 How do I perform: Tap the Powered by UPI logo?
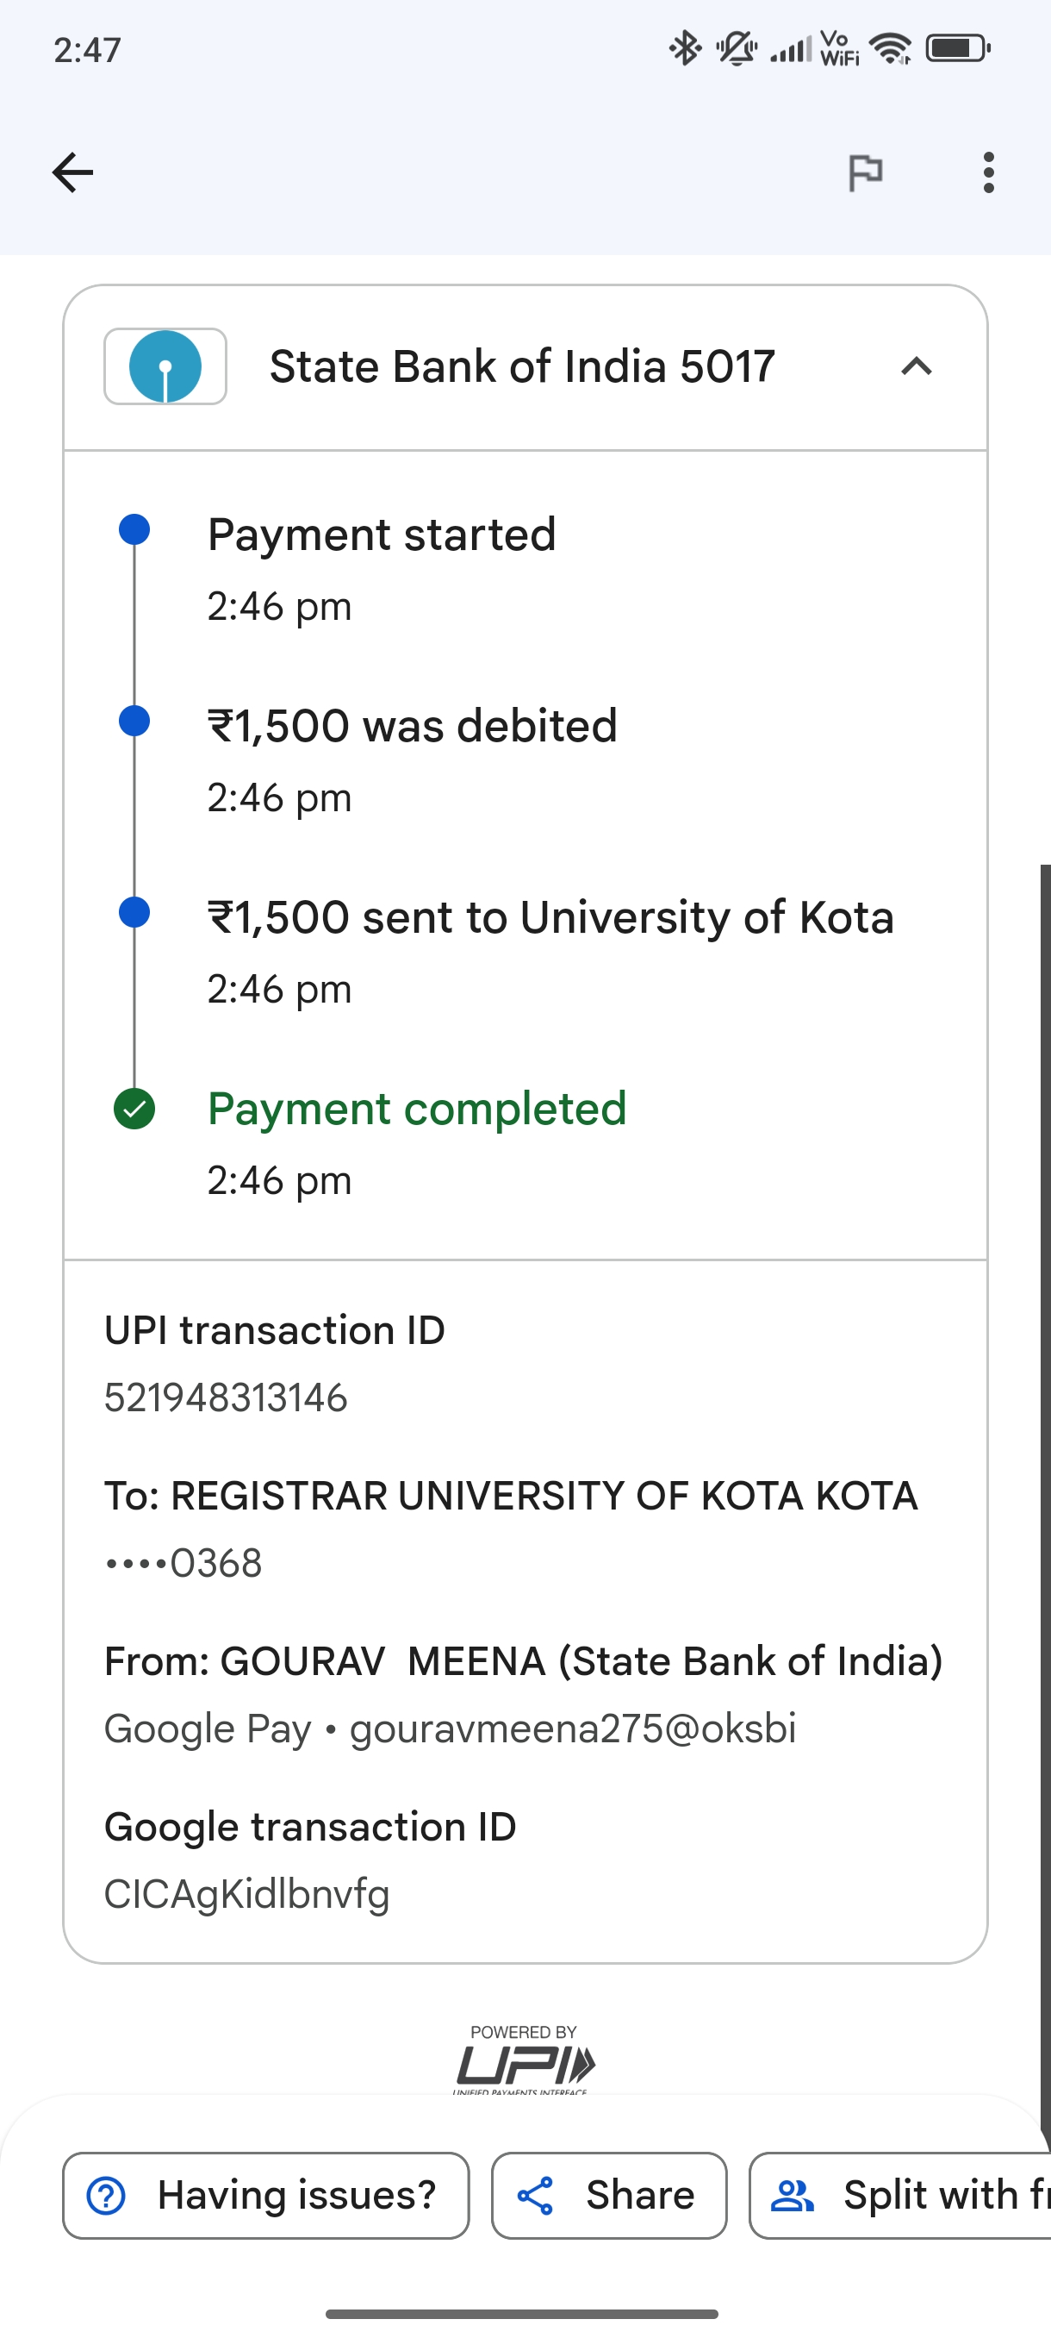tap(524, 2060)
